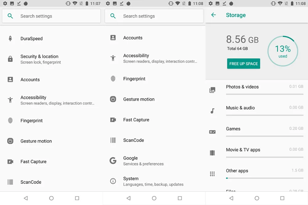
Task: Tap settings gear in left status bar
Action: point(5,3)
